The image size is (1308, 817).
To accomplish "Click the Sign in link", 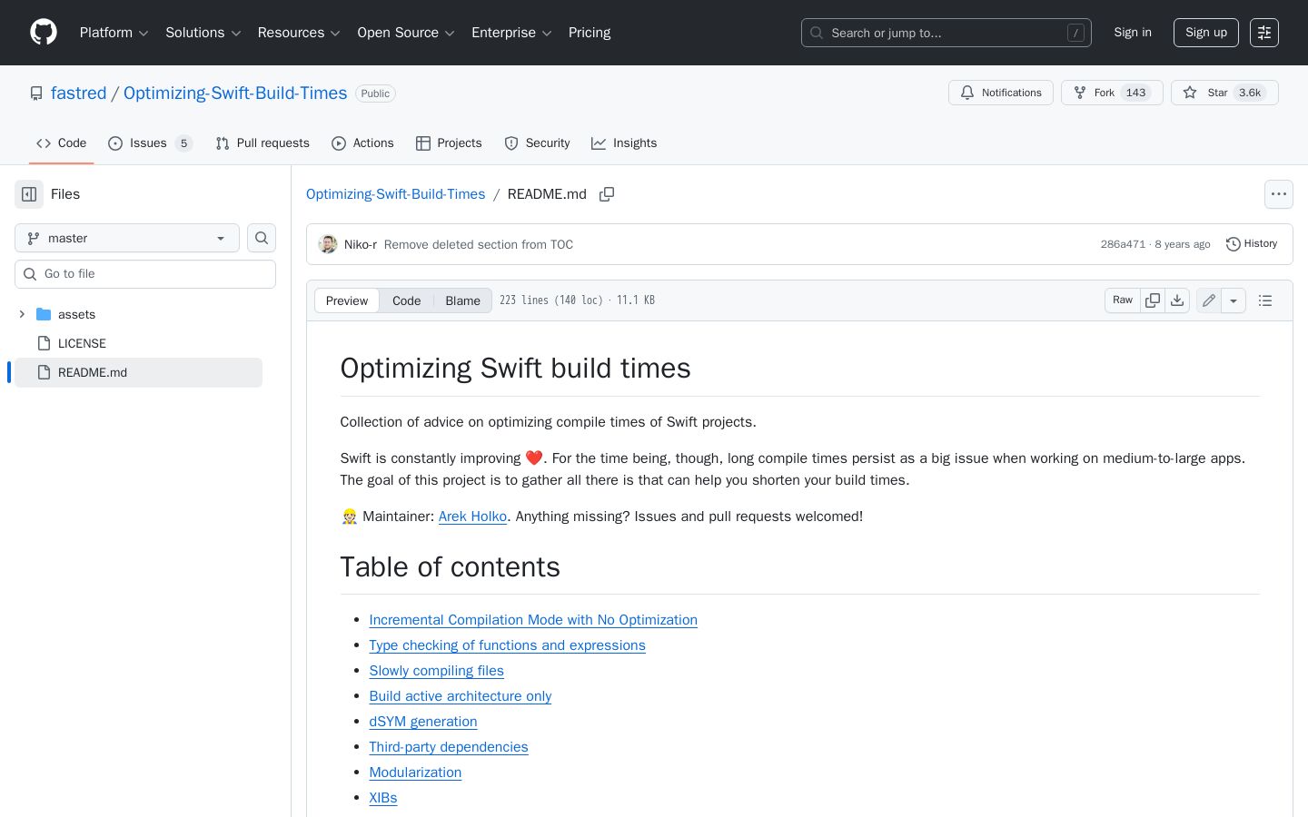I will coord(1133,33).
